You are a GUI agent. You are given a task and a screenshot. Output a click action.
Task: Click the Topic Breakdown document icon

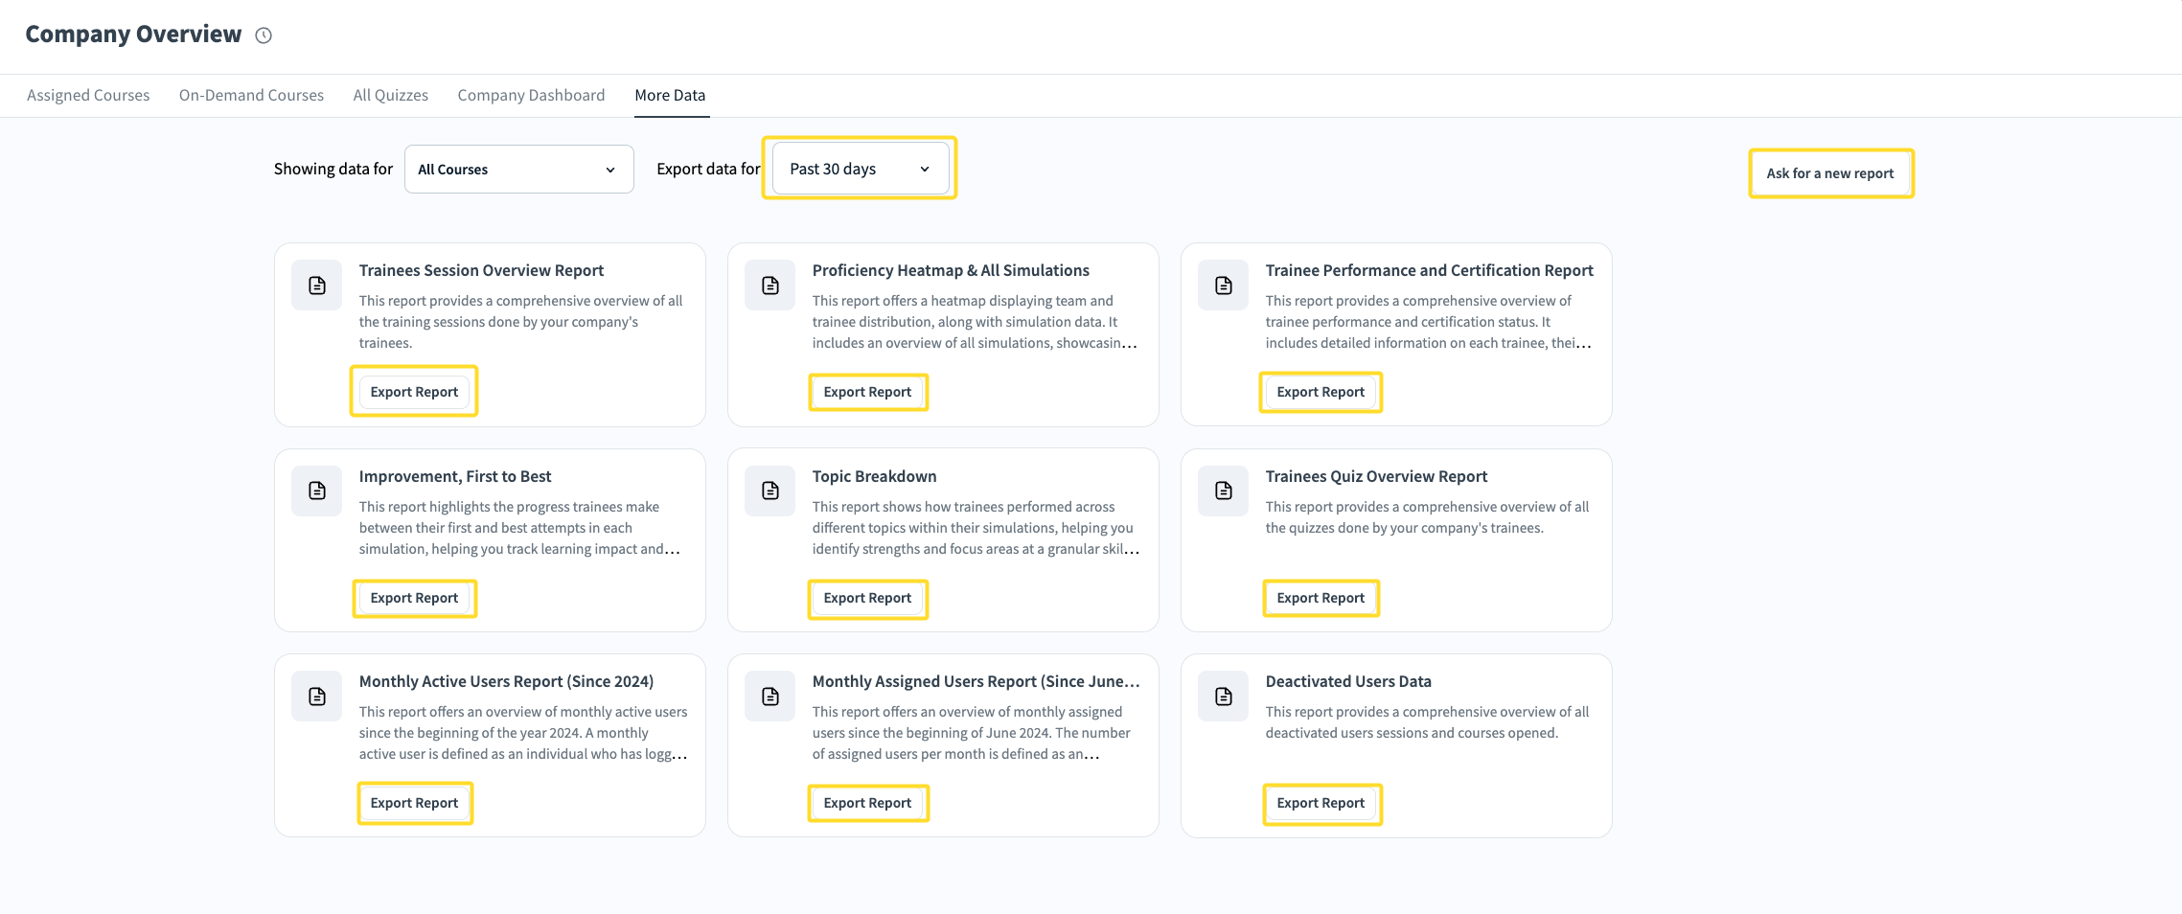pyautogui.click(x=770, y=491)
